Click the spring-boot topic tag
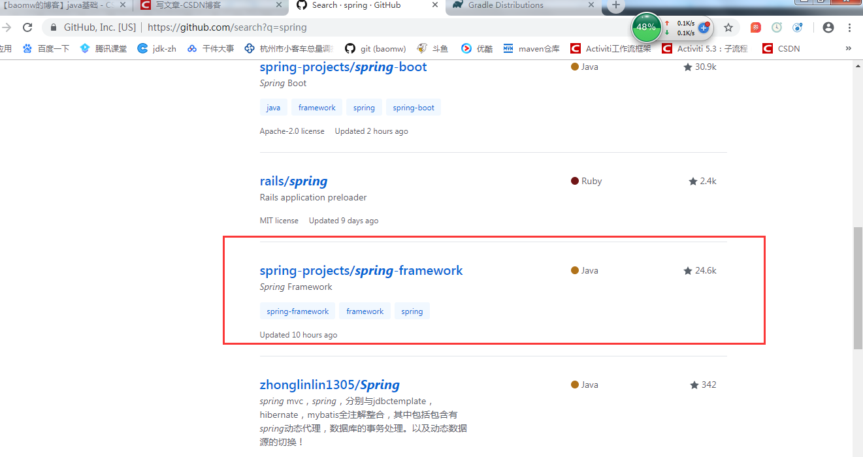This screenshot has height=457, width=863. 414,108
